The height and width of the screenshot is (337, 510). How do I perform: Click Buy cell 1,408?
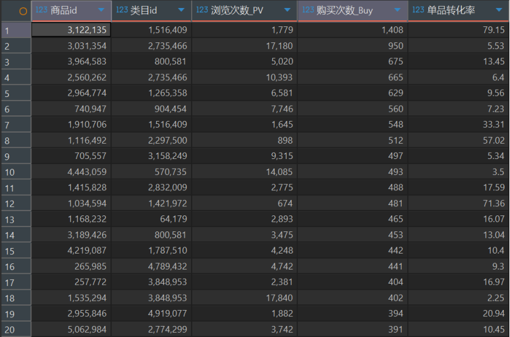pos(353,30)
